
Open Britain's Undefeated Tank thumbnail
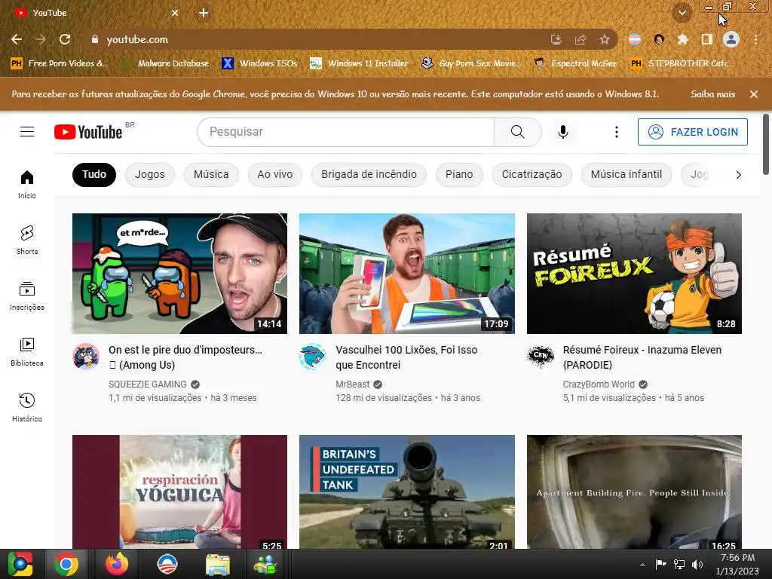point(407,492)
